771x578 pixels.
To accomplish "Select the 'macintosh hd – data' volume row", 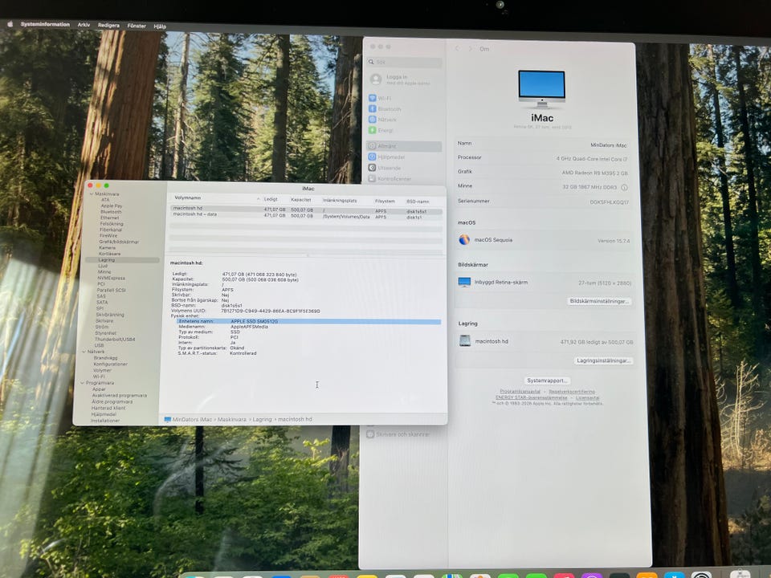I will click(306, 215).
